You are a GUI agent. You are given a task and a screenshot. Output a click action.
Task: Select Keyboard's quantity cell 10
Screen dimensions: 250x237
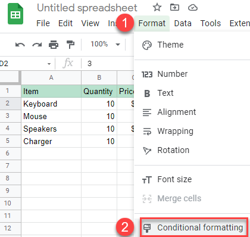pyautogui.click(x=99, y=104)
